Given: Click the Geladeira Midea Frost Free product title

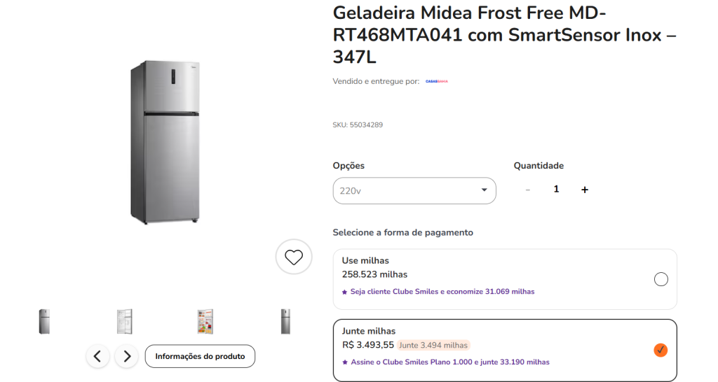Looking at the screenshot, I should click(503, 34).
